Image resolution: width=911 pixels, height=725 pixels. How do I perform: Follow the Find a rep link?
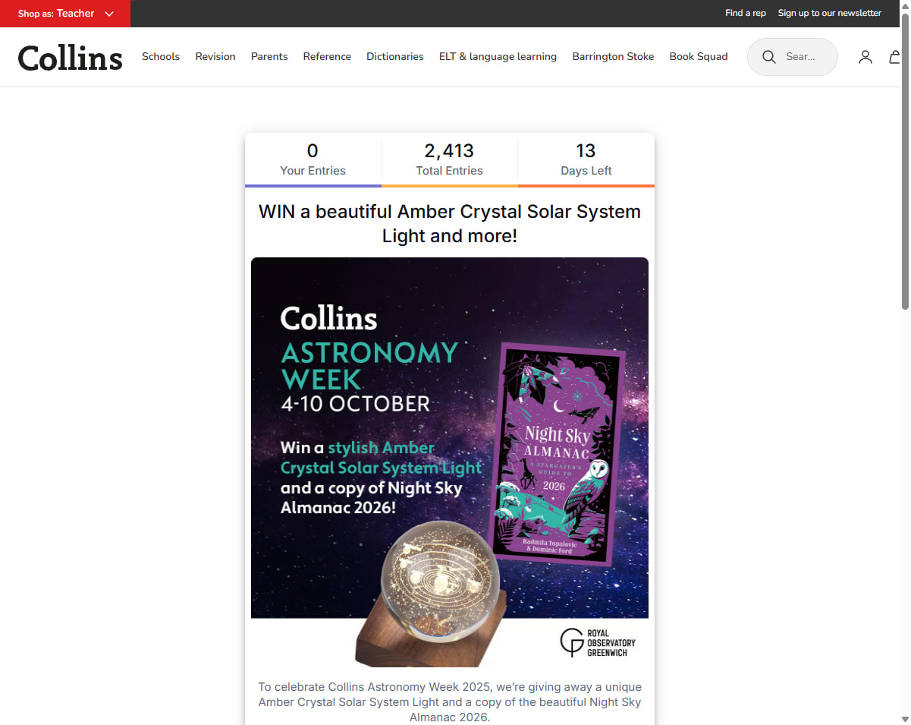tap(746, 13)
